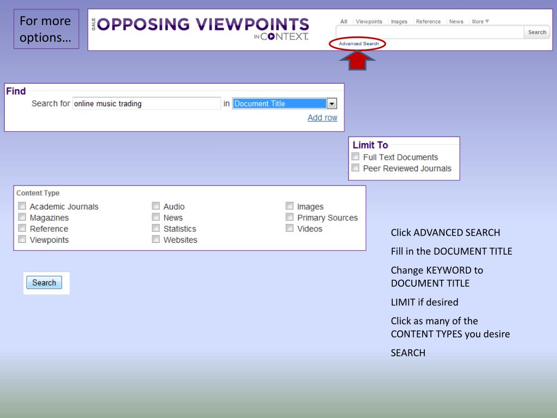
Task: Open the Advanced Search link
Action: coord(358,44)
